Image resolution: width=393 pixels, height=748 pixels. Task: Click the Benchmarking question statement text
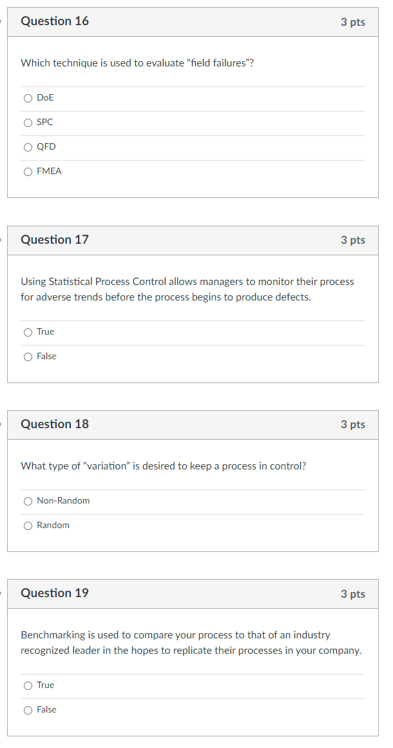[187, 642]
